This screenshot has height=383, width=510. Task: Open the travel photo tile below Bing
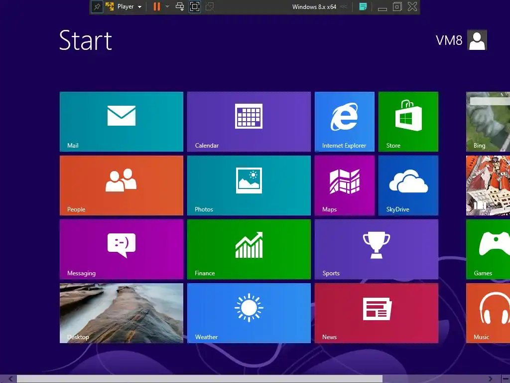coord(488,186)
